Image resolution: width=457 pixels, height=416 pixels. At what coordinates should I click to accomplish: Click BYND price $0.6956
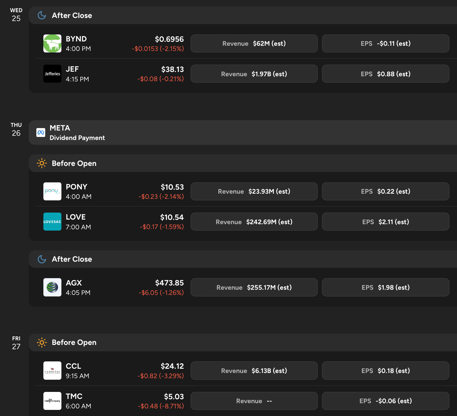tap(169, 39)
